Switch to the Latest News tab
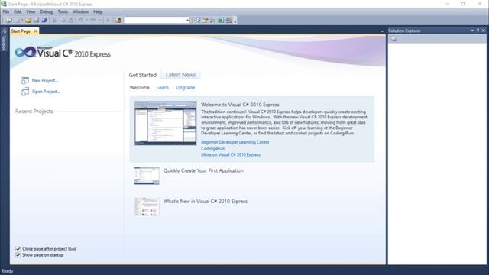 [x=180, y=75]
